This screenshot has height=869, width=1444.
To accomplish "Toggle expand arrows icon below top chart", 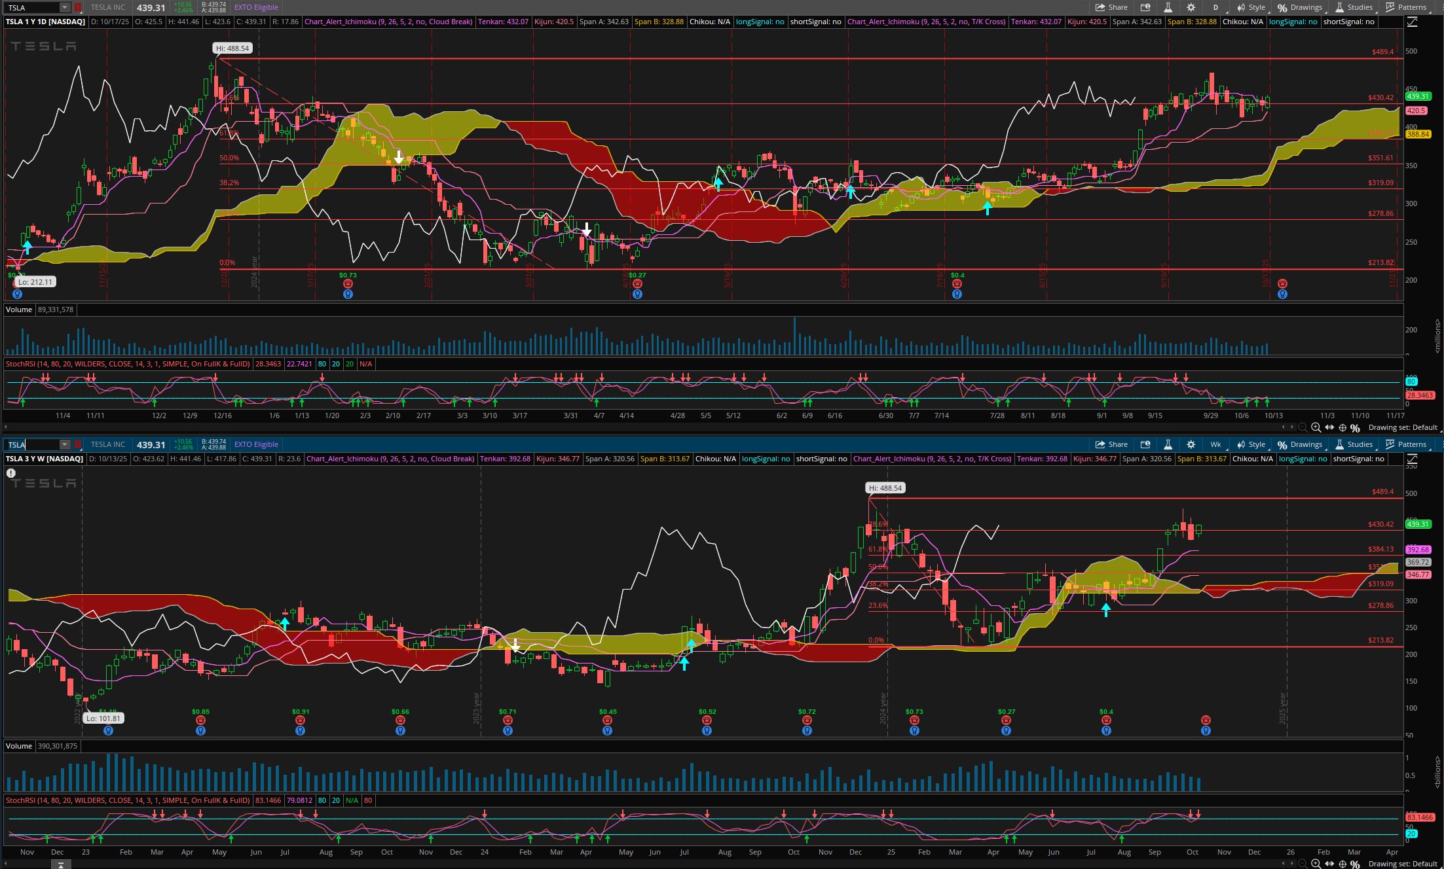I will 1329,427.
